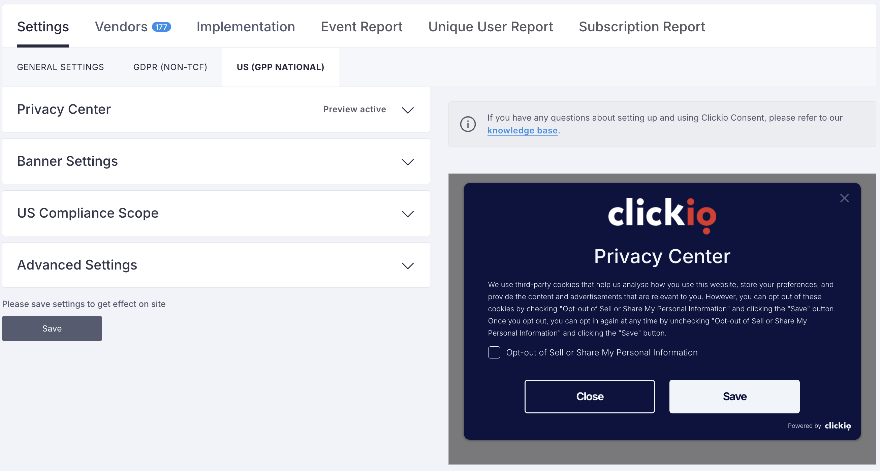Viewport: 880px width, 471px height.
Task: Save the settings with the gray Save button
Action: coord(52,328)
